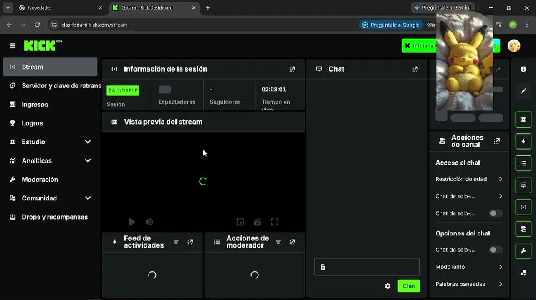536x300 pixels.
Task: Open Moderación in sidebar
Action: pyautogui.click(x=50, y=179)
